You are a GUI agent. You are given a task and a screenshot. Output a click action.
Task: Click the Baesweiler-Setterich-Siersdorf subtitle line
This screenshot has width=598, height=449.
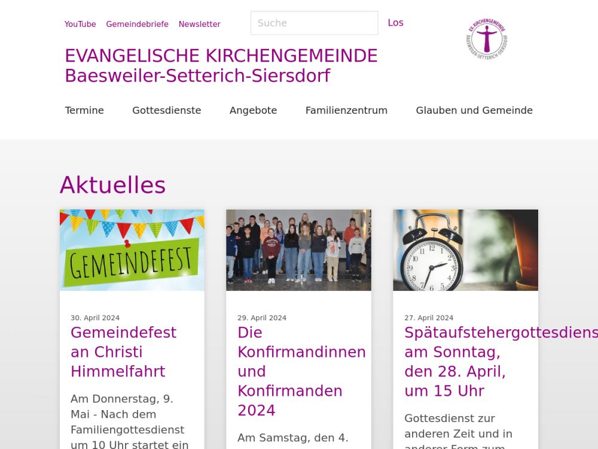(197, 75)
